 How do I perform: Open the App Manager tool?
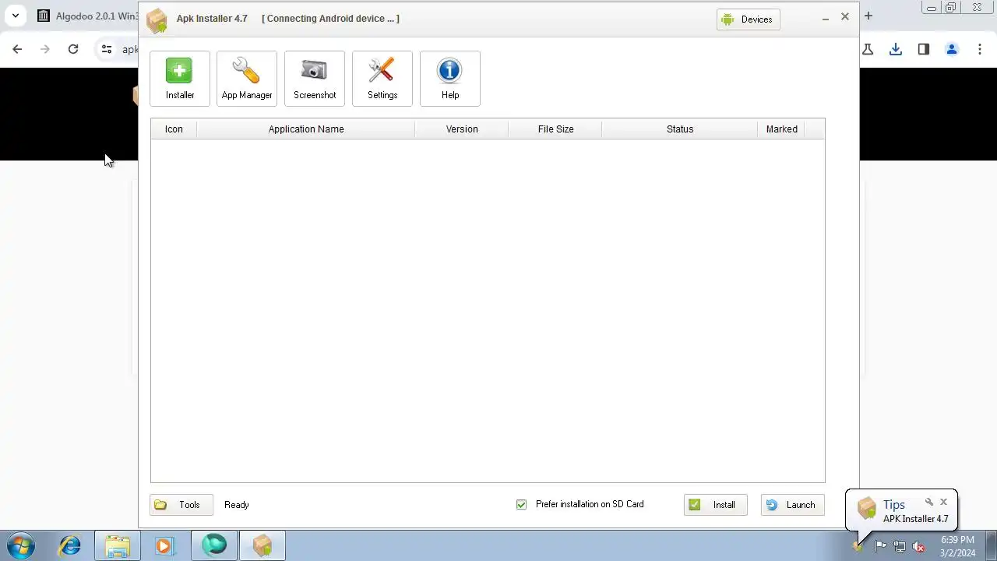247,79
